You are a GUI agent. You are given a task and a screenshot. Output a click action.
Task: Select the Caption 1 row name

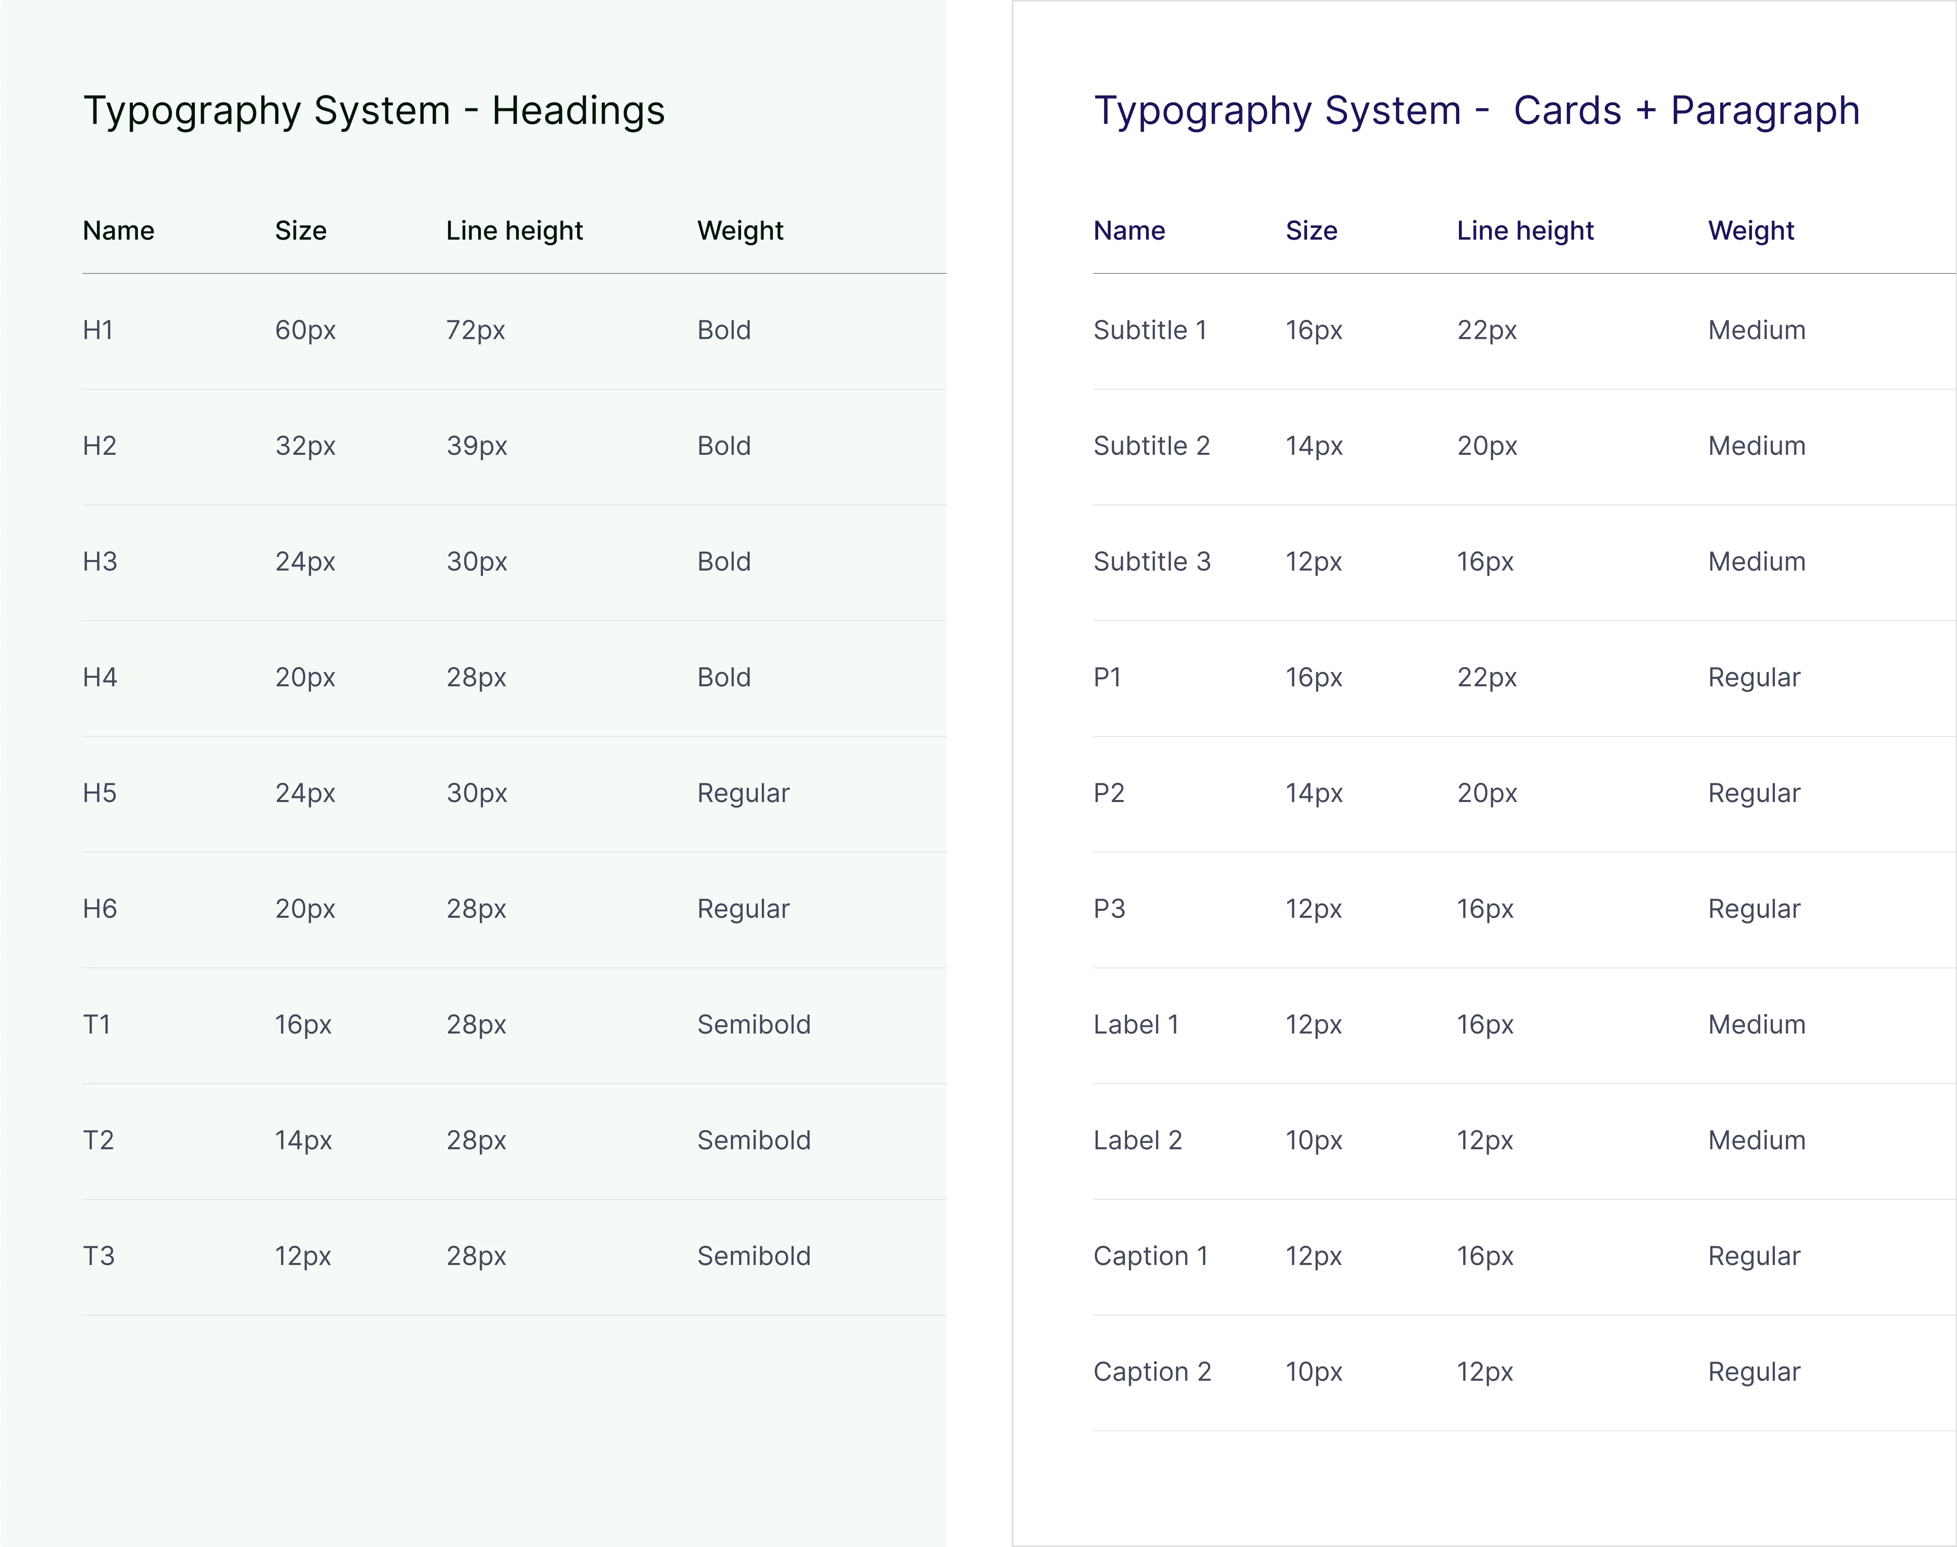pyautogui.click(x=1151, y=1257)
